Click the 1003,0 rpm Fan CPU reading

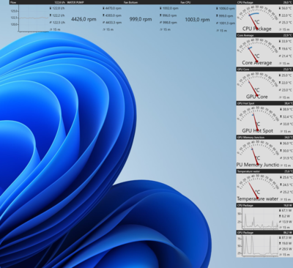(x=197, y=19)
